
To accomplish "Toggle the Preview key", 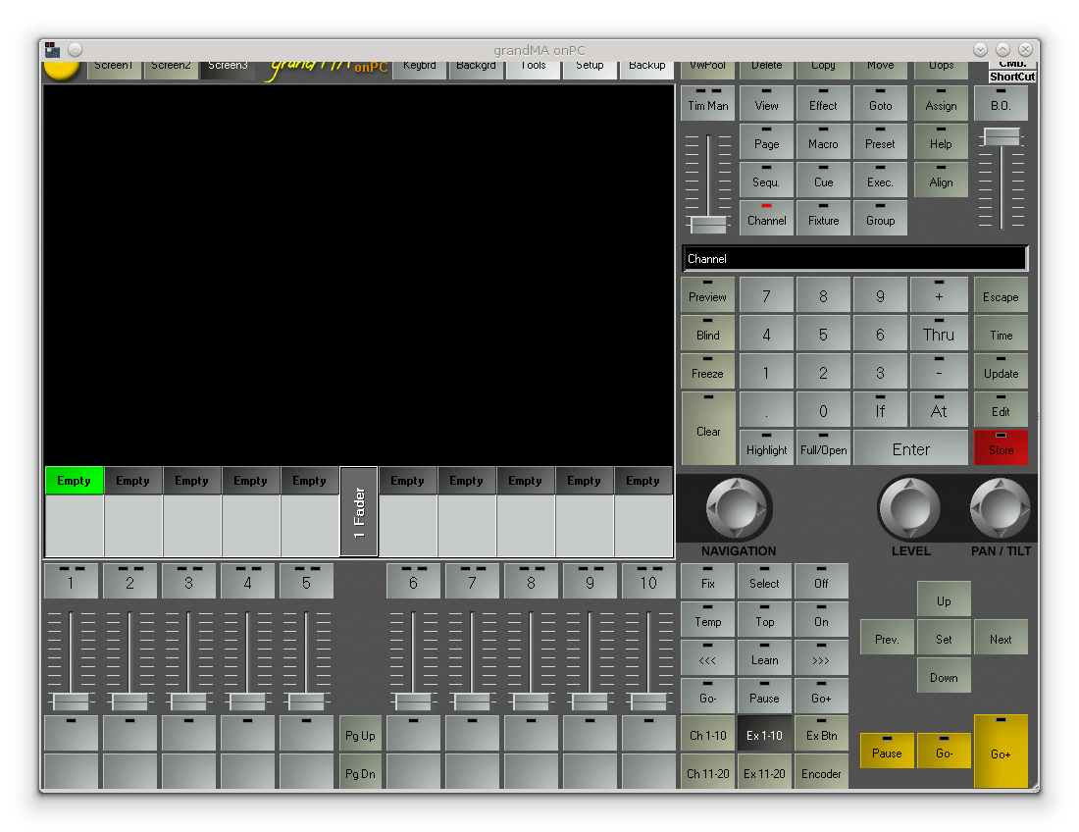I will tap(707, 294).
